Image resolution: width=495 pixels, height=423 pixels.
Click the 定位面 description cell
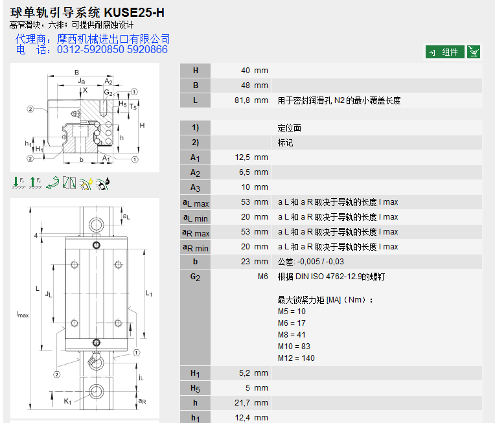click(290, 128)
